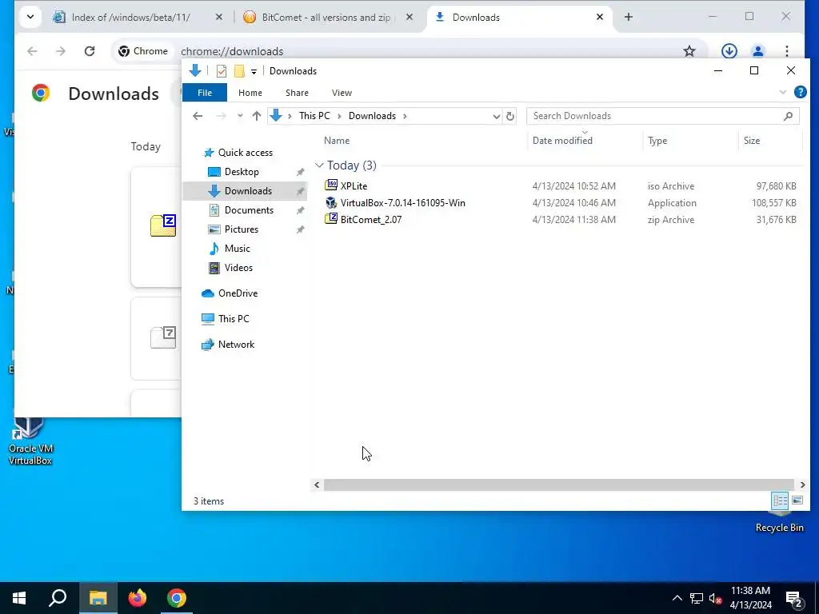The height and width of the screenshot is (614, 819).
Task: Click This PC in the breadcrumb path
Action: click(314, 116)
